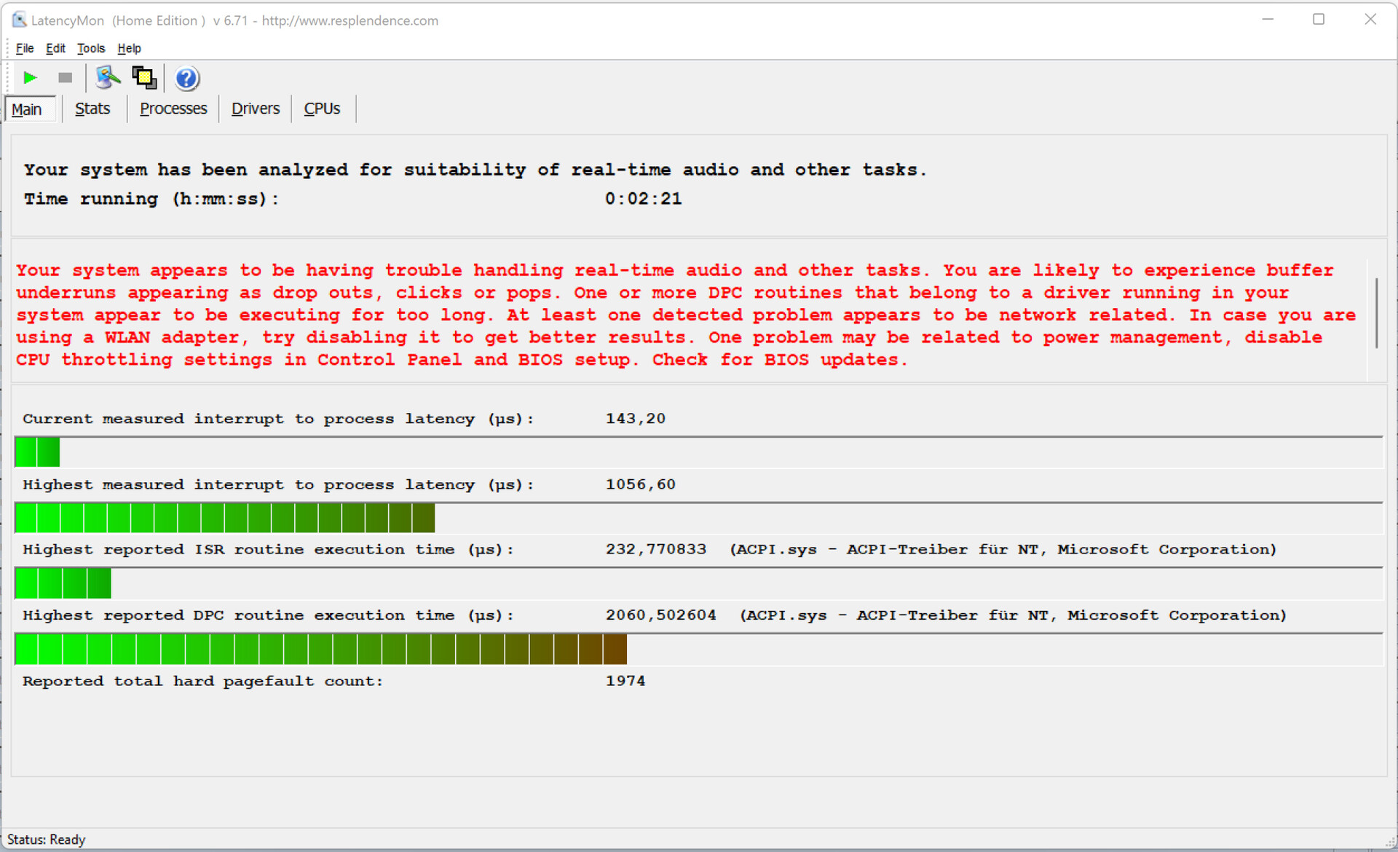Start monitoring with the green play button

tap(30, 77)
